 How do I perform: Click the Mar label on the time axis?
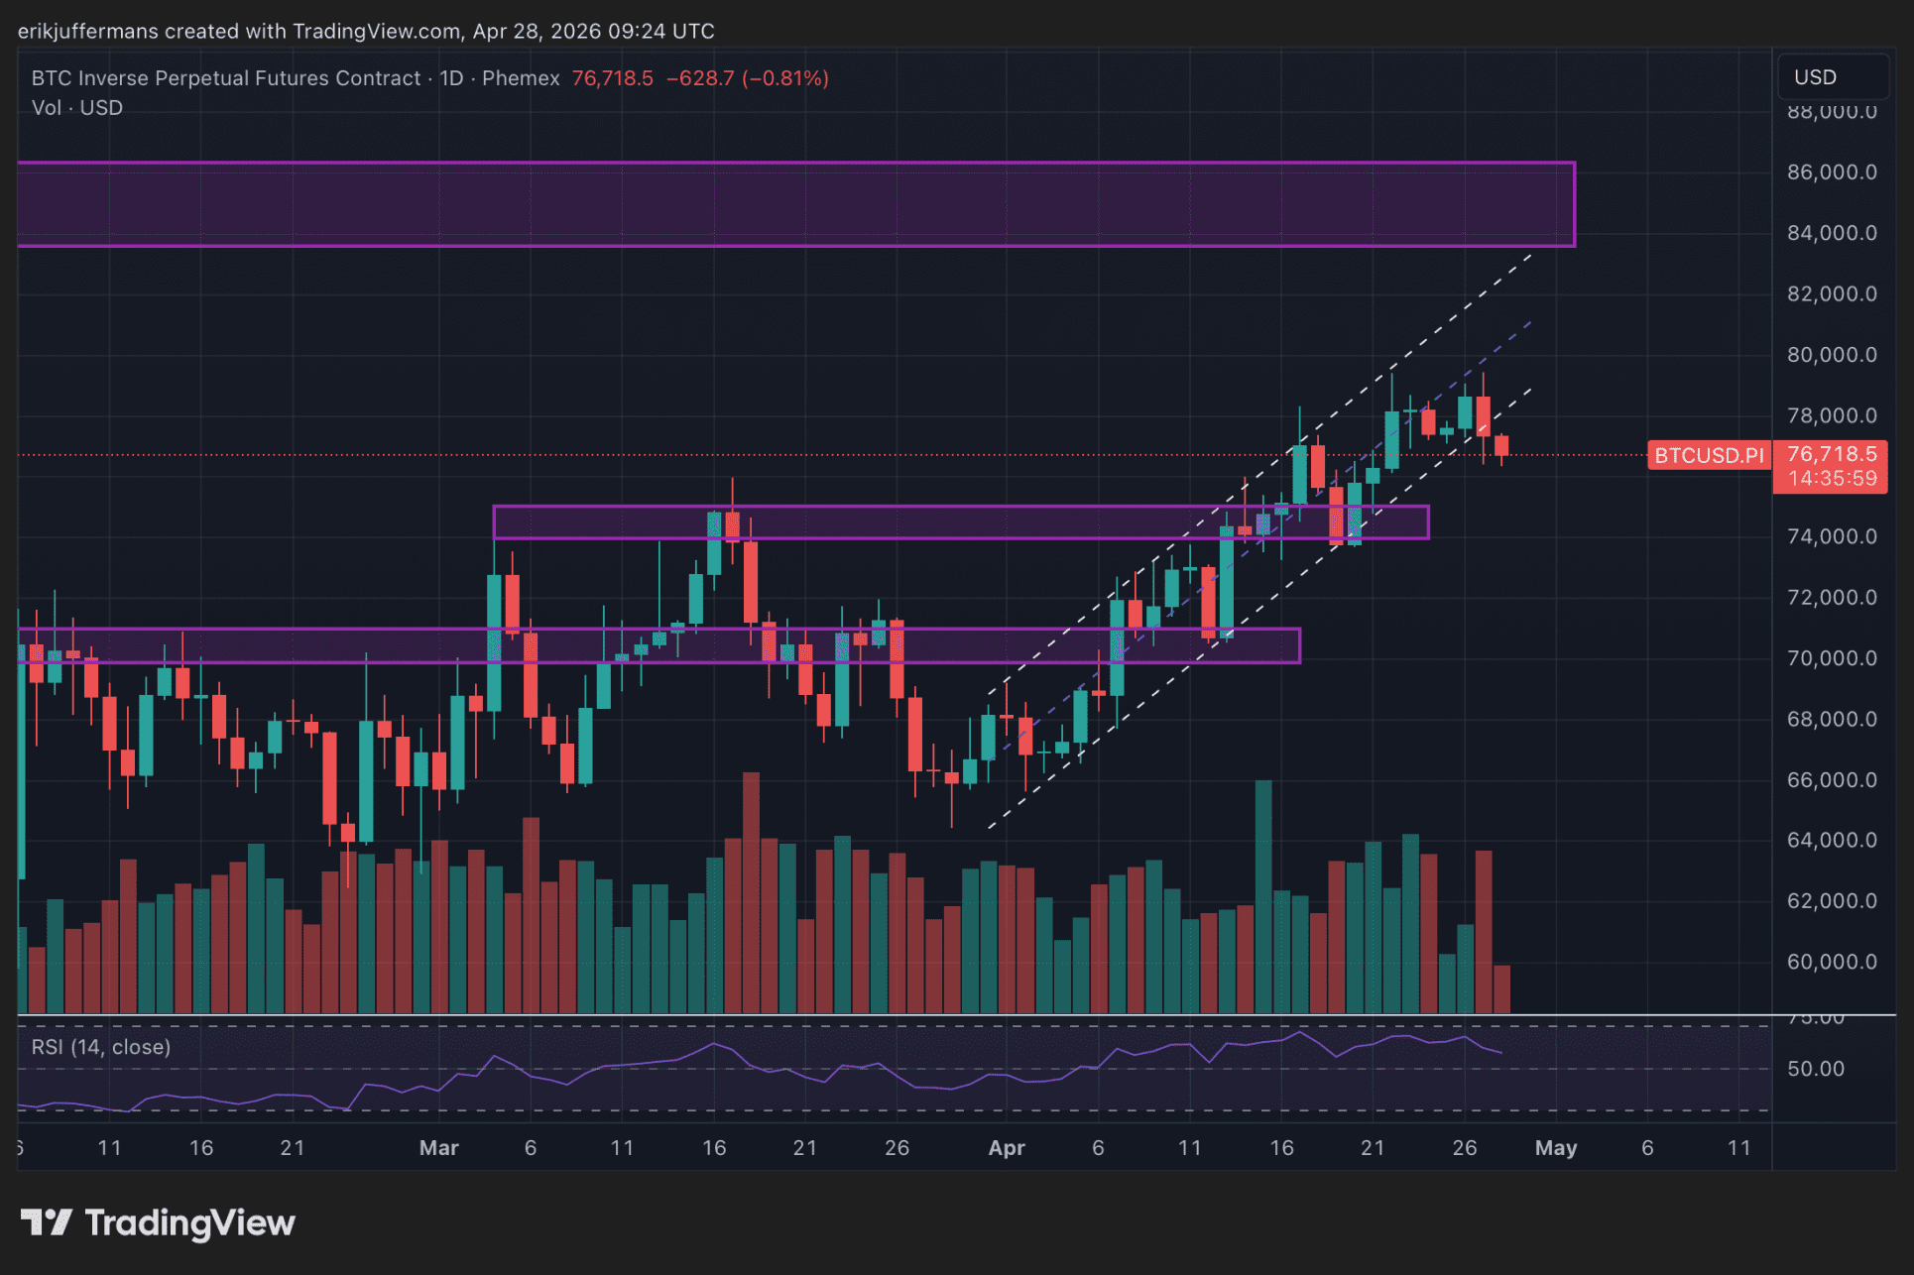(438, 1148)
